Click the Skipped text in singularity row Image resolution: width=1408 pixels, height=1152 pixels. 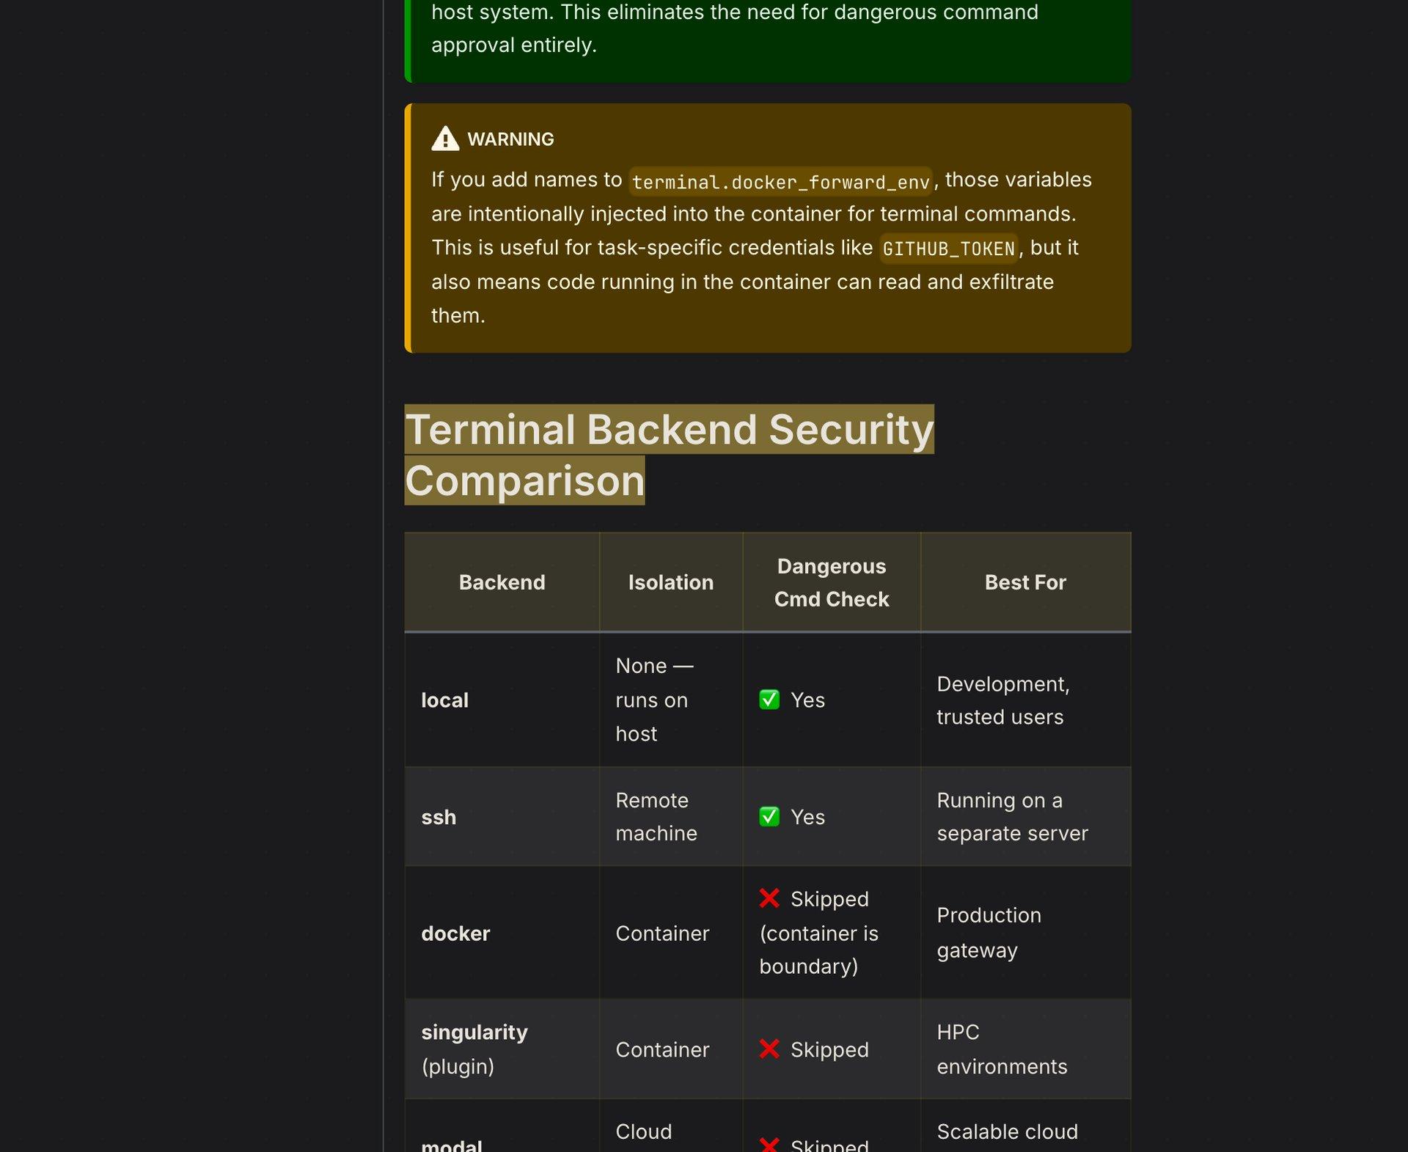tap(829, 1049)
